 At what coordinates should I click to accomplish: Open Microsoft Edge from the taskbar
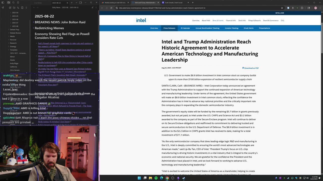161,178
